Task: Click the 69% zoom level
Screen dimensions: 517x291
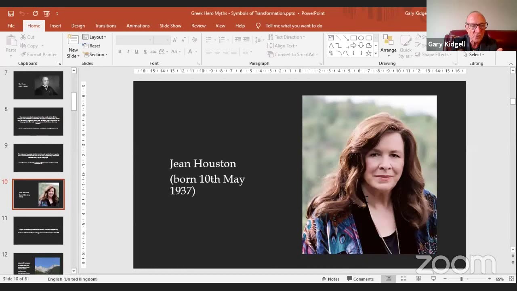Action: [x=500, y=279]
